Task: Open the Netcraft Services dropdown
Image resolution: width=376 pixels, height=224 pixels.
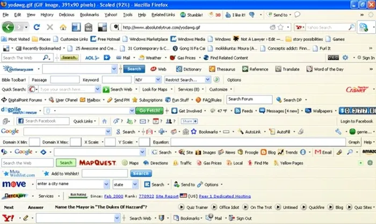Action: (49, 196)
